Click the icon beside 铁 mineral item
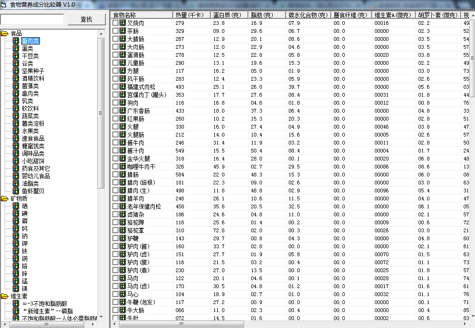475x328 pixels. pyautogui.click(x=16, y=250)
